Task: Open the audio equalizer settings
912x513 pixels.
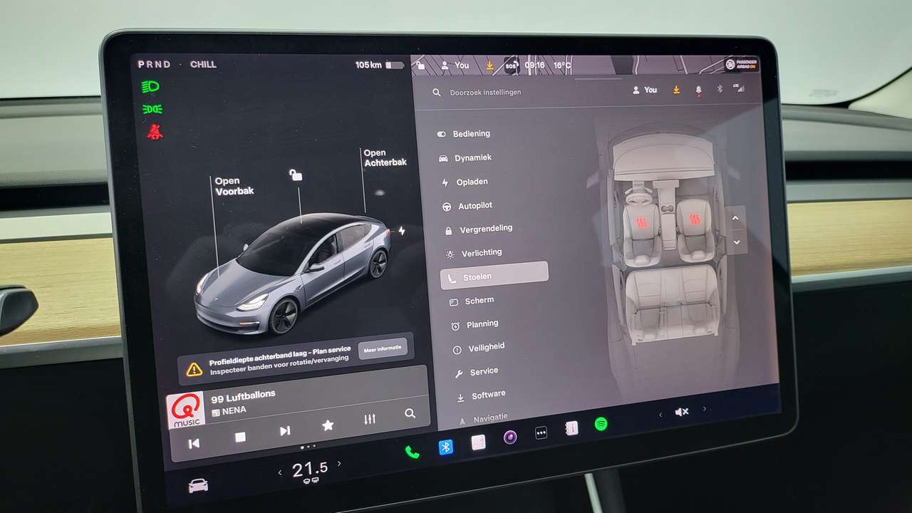Action: (x=370, y=419)
